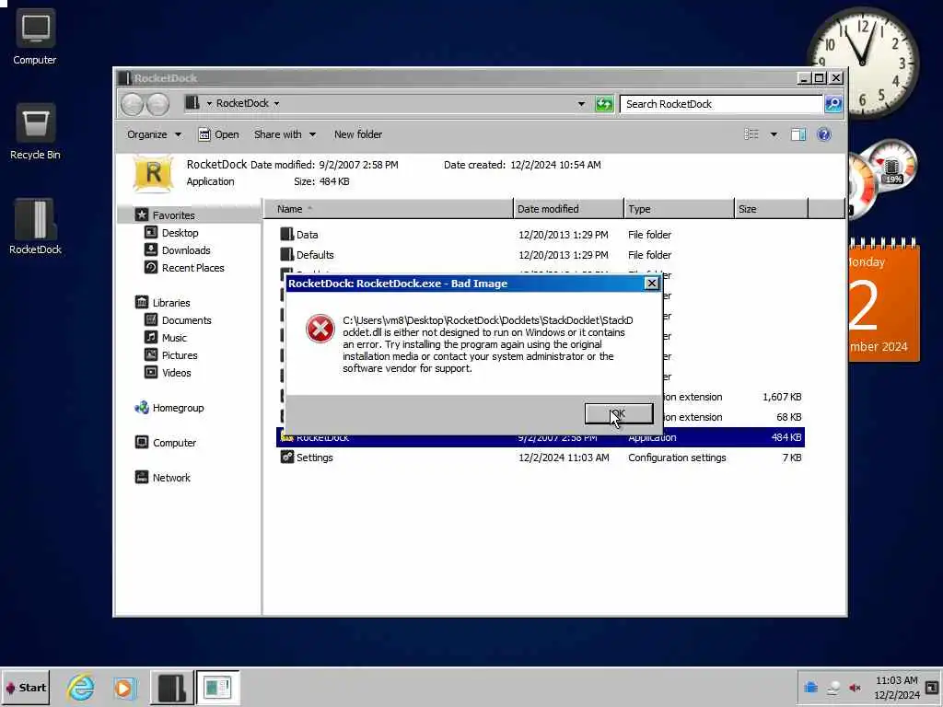943x707 pixels.
Task: Open the Videos library
Action: click(168, 372)
